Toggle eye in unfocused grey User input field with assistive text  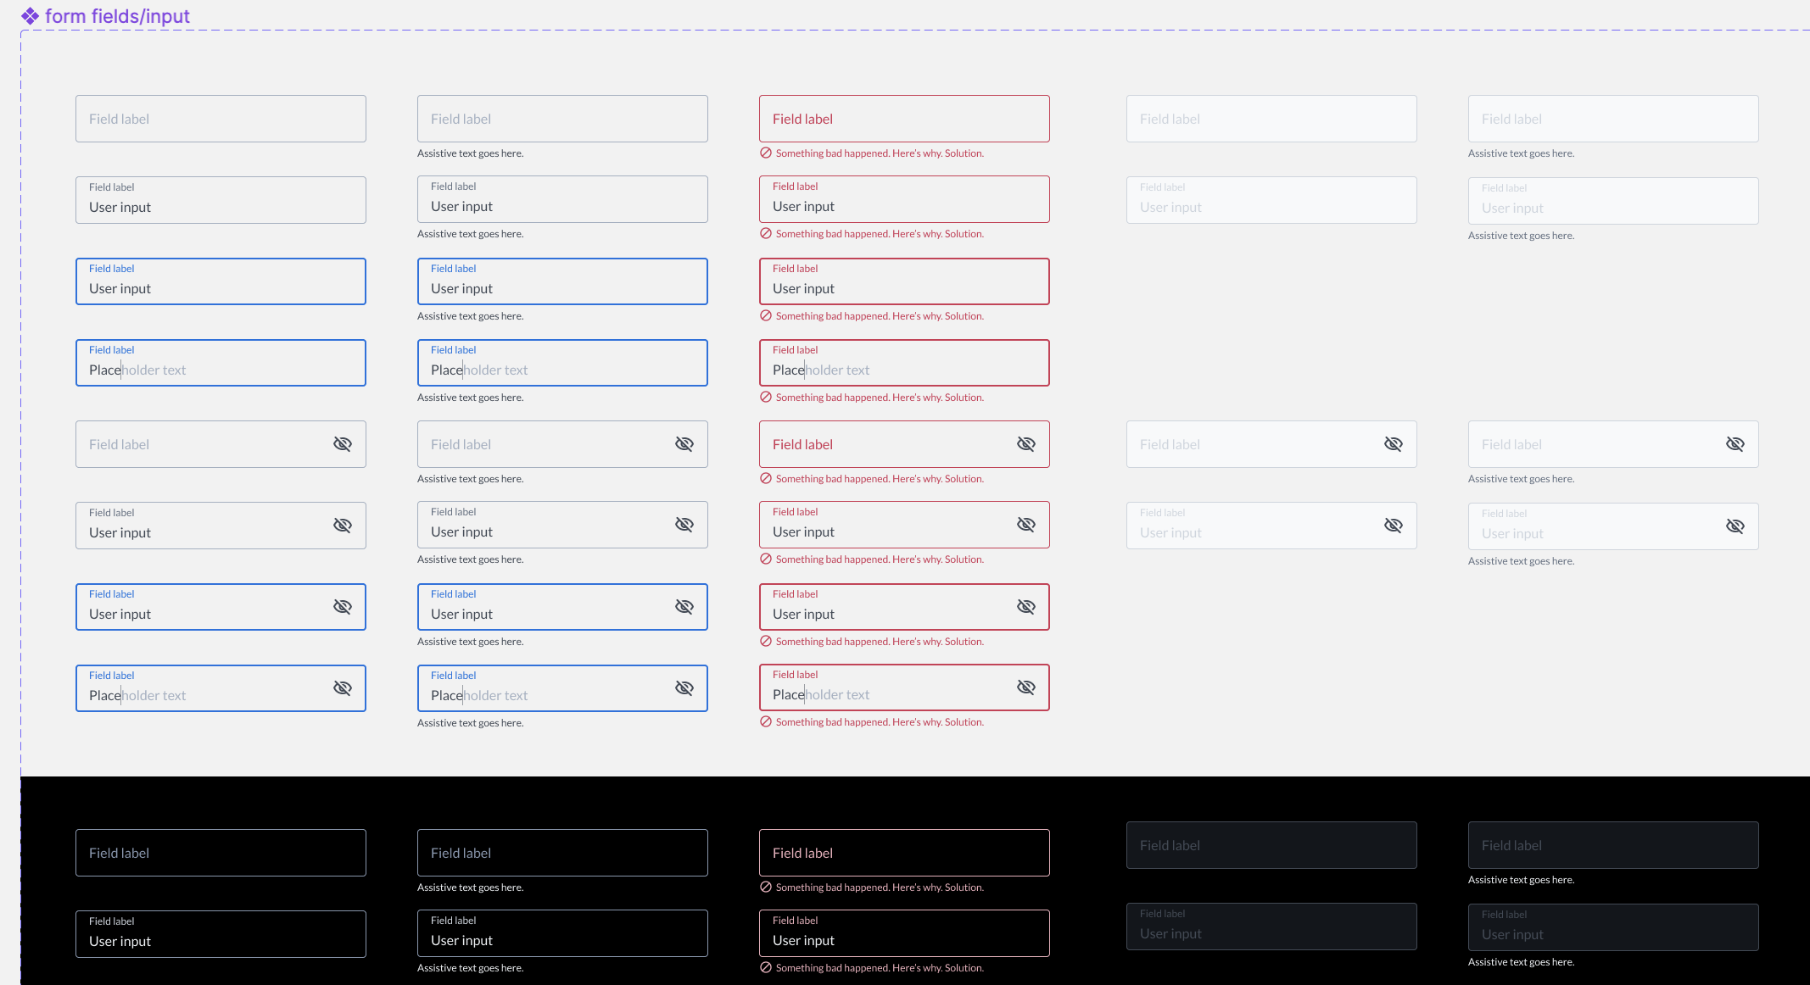pyautogui.click(x=684, y=525)
